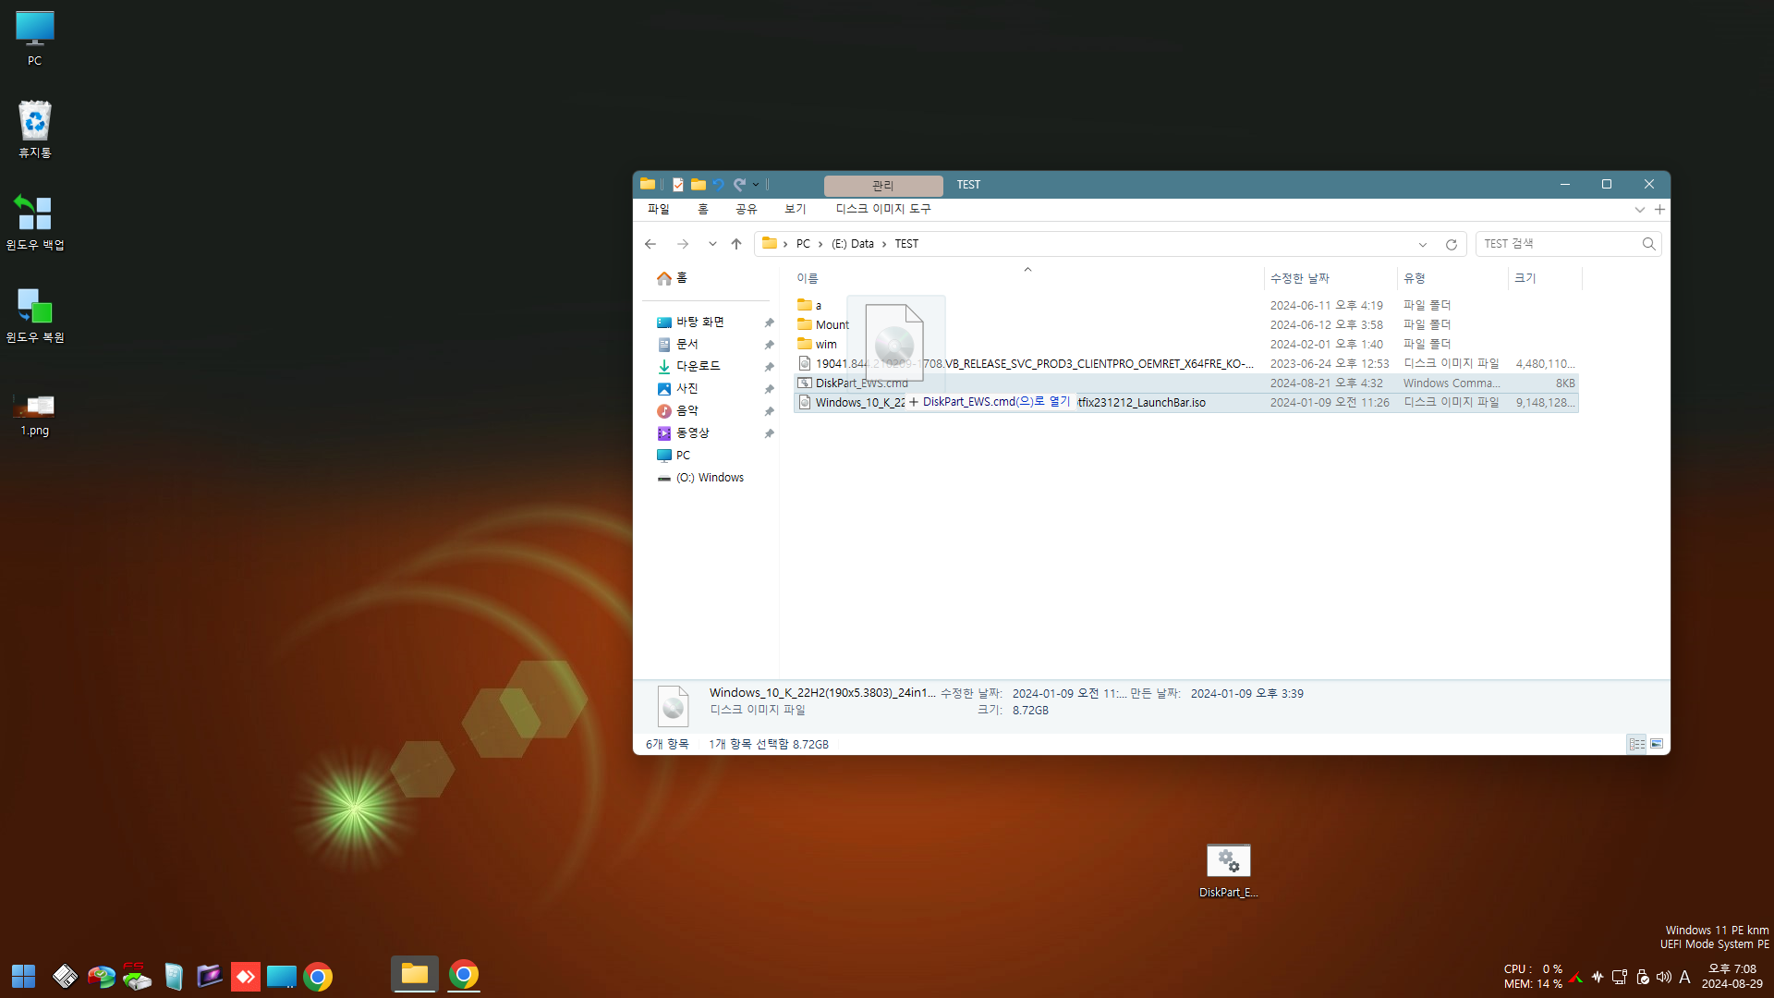Select the DiskPart_EWS.cmd file row
This screenshot has width=1774, height=998.
point(1185,383)
